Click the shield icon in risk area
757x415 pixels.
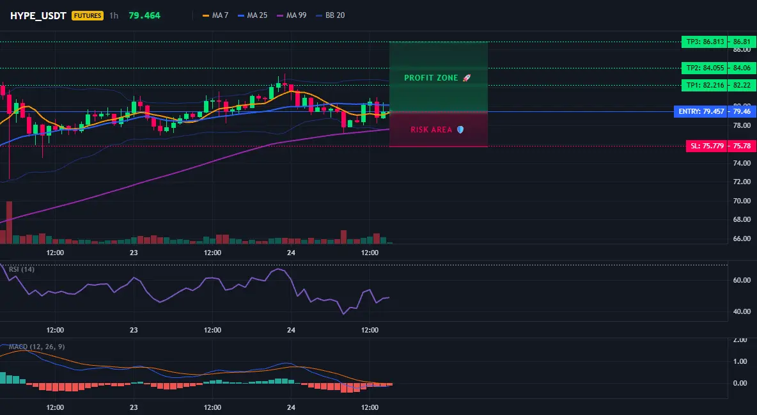click(x=460, y=129)
